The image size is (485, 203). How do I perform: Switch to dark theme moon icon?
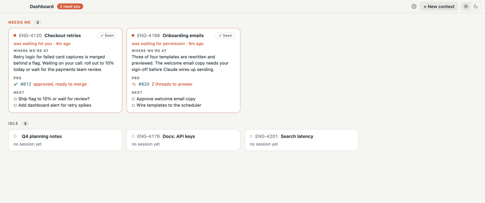(x=476, y=6)
